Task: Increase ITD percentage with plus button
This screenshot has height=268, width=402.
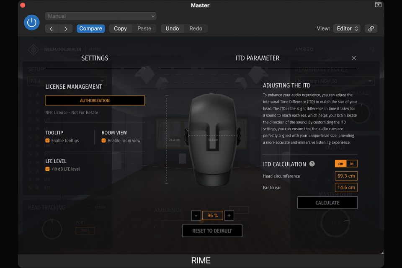Action: 229,216
